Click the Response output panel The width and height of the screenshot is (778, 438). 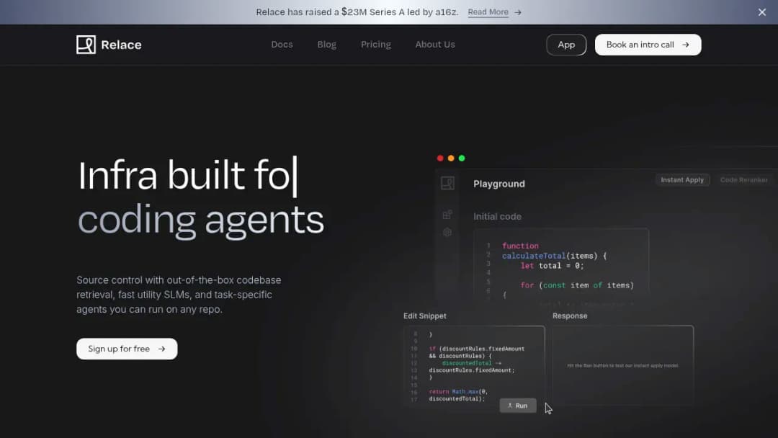tap(622, 366)
